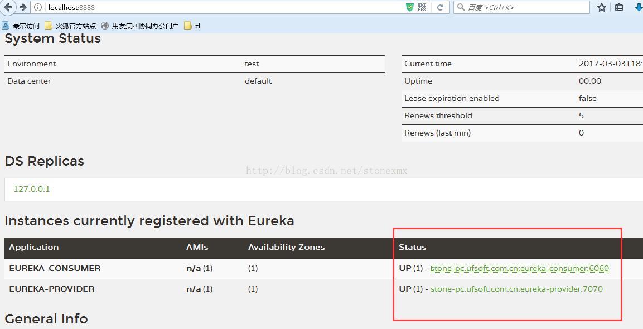Click the Current time label
The image size is (643, 329).
pyautogui.click(x=428, y=64)
